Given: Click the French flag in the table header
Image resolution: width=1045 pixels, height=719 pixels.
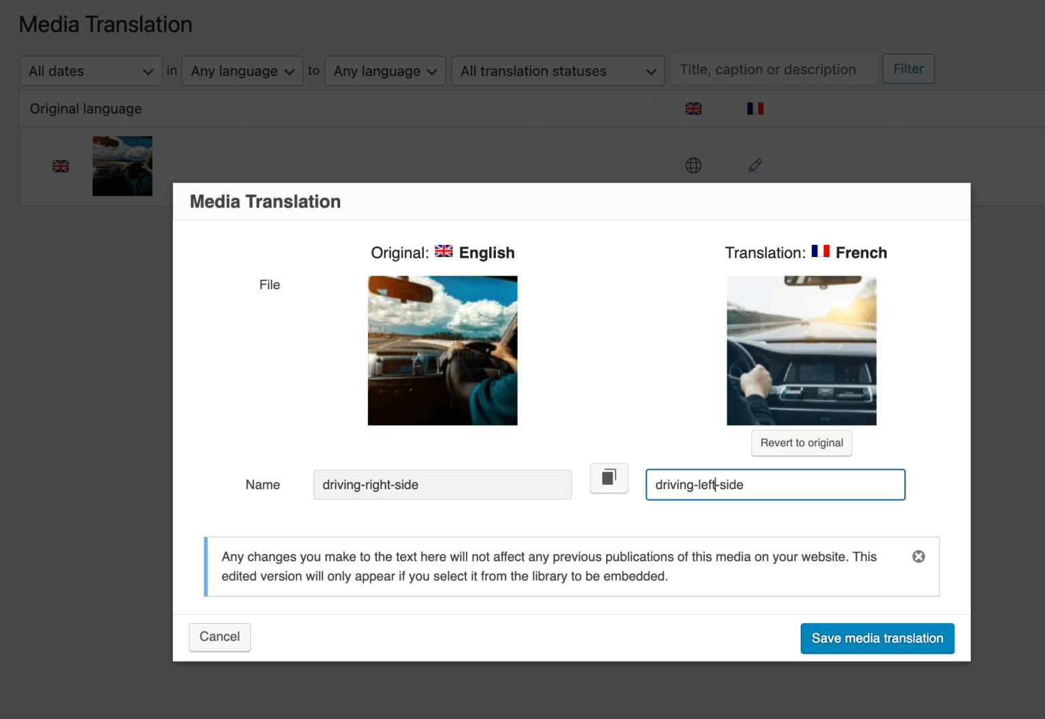Looking at the screenshot, I should [755, 108].
